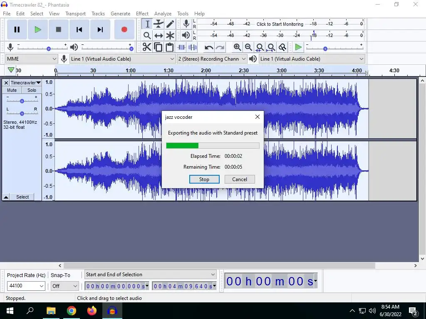Select the Envelope tool
Viewport: 426px width, 319px height.
pyautogui.click(x=159, y=24)
